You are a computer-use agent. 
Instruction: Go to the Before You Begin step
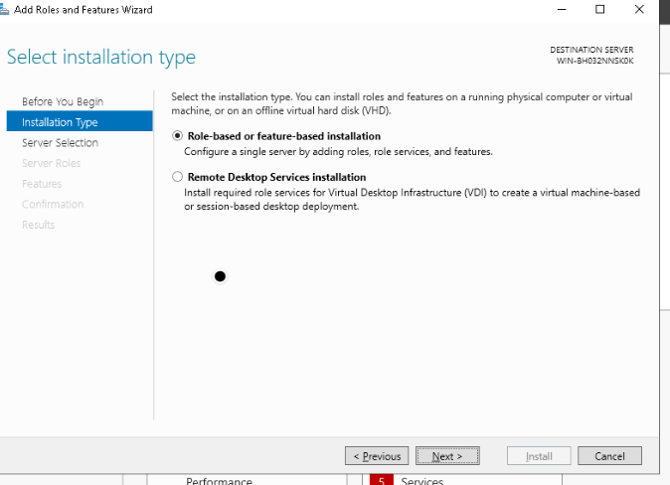(63, 101)
